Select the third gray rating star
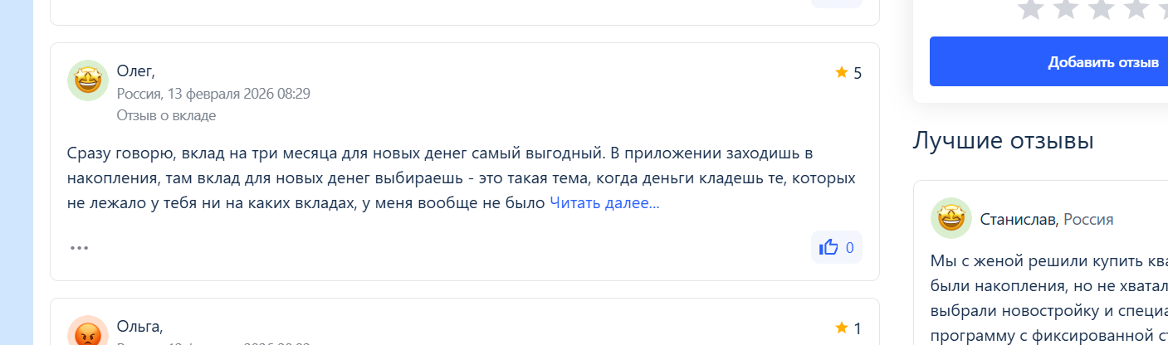 [x=1100, y=8]
